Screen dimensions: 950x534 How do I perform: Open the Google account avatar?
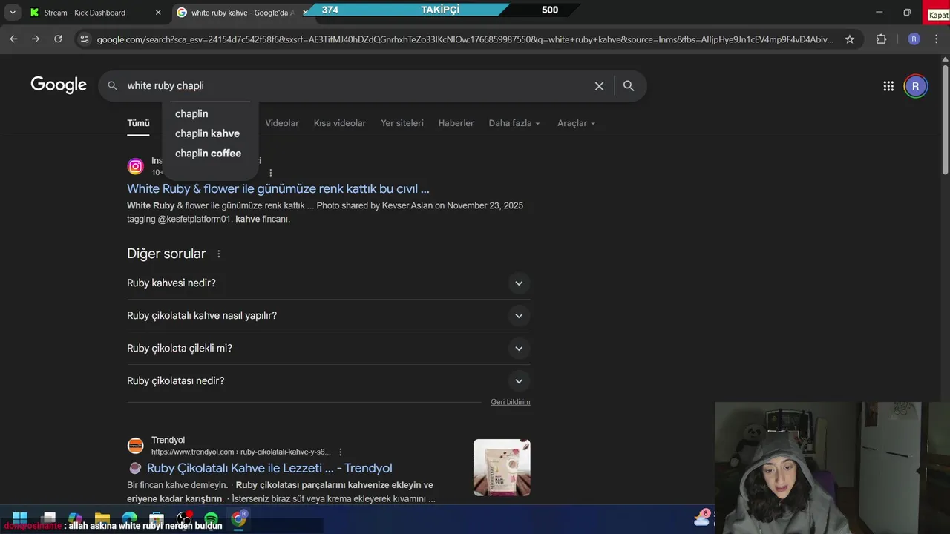click(915, 86)
